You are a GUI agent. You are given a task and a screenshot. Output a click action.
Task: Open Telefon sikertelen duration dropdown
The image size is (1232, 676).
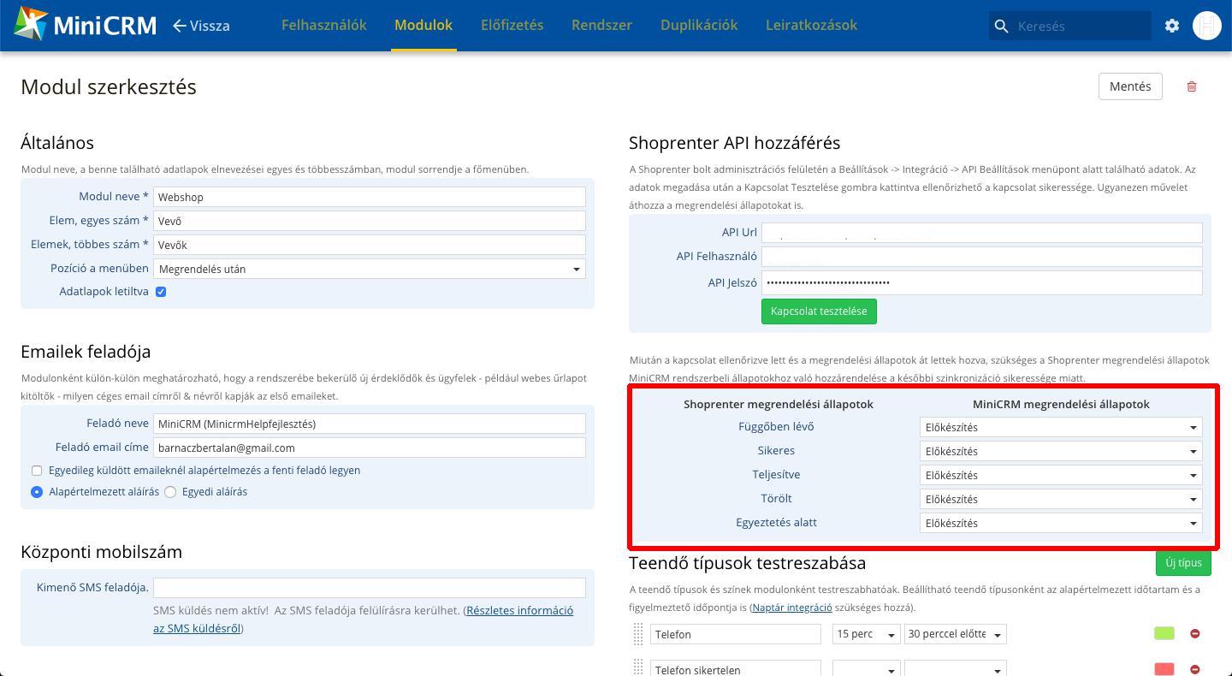[x=866, y=668]
